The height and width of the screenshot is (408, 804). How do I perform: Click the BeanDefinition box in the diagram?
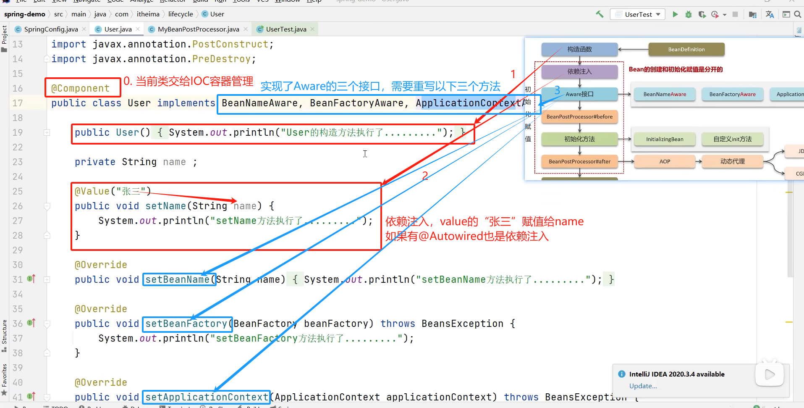click(686, 49)
